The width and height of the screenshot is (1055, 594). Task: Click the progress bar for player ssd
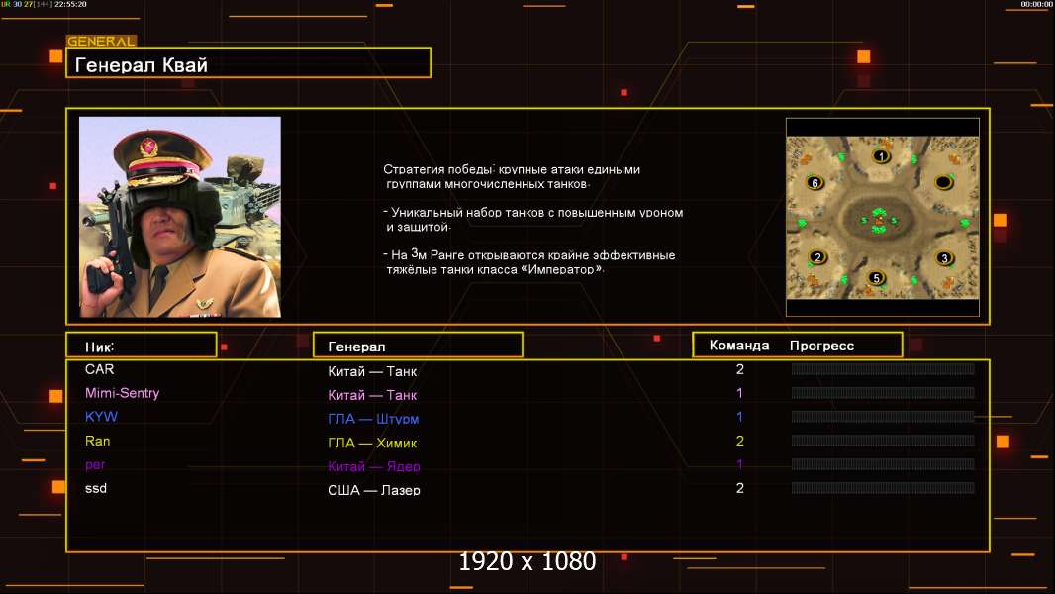click(x=883, y=488)
